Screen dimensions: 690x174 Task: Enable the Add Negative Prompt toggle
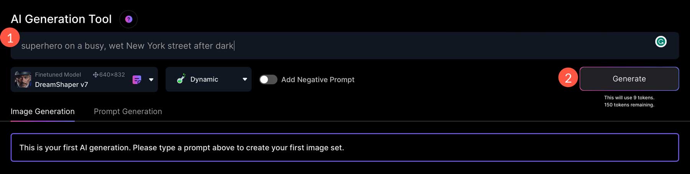[268, 80]
